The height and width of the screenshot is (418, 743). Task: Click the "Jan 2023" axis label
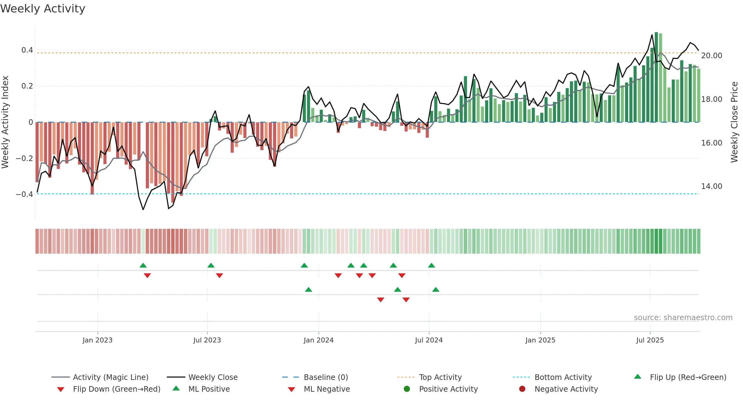pos(98,340)
